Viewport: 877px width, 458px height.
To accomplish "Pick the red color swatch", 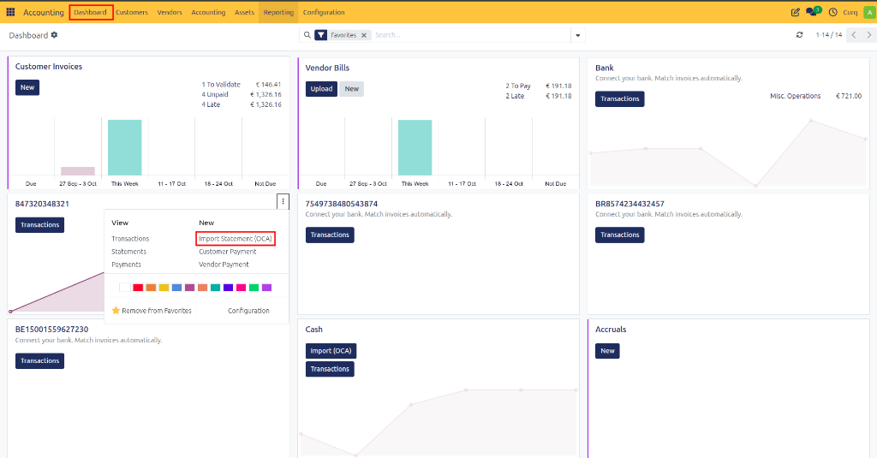I will [138, 288].
